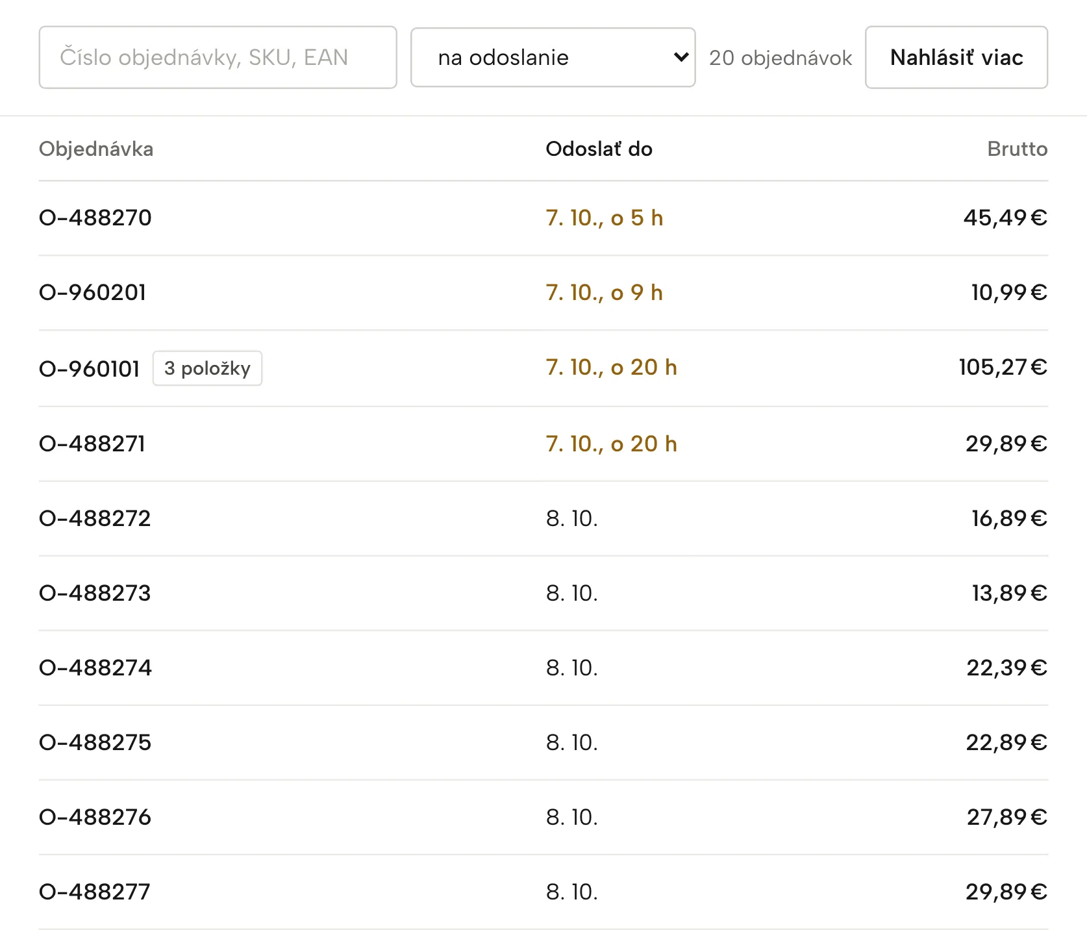
Task: Open order O-488276
Action: point(95,817)
